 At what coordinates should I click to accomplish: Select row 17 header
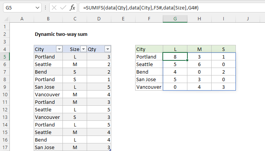5,147
